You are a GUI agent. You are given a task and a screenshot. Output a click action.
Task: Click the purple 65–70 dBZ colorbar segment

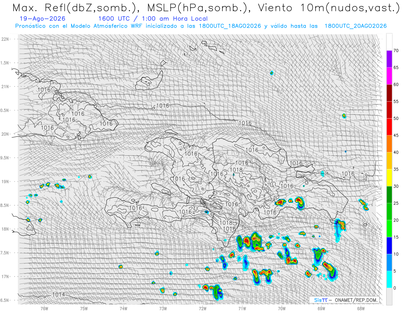pyautogui.click(x=389, y=59)
